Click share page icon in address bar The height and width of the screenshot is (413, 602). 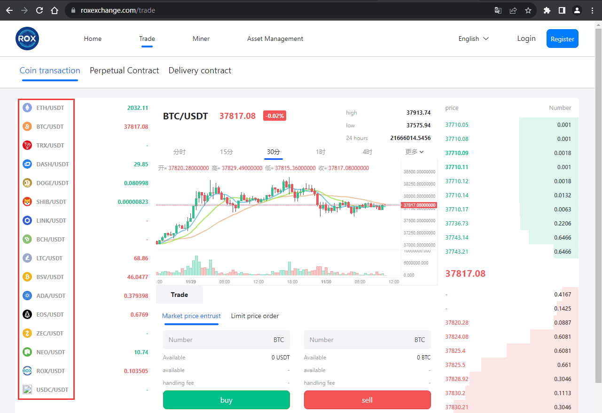513,10
